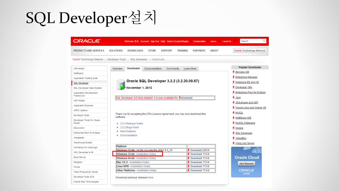This screenshot has height=191, width=339.
Task: Open the Store menu
Action: [152, 50]
